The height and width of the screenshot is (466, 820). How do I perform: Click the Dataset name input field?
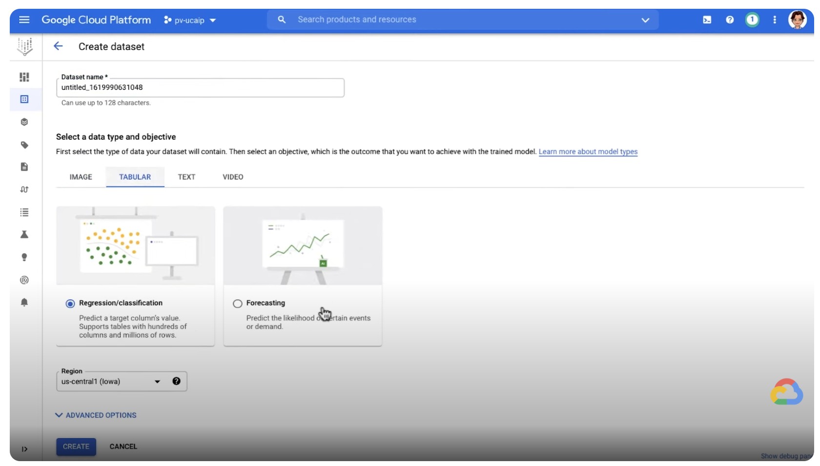pyautogui.click(x=200, y=88)
